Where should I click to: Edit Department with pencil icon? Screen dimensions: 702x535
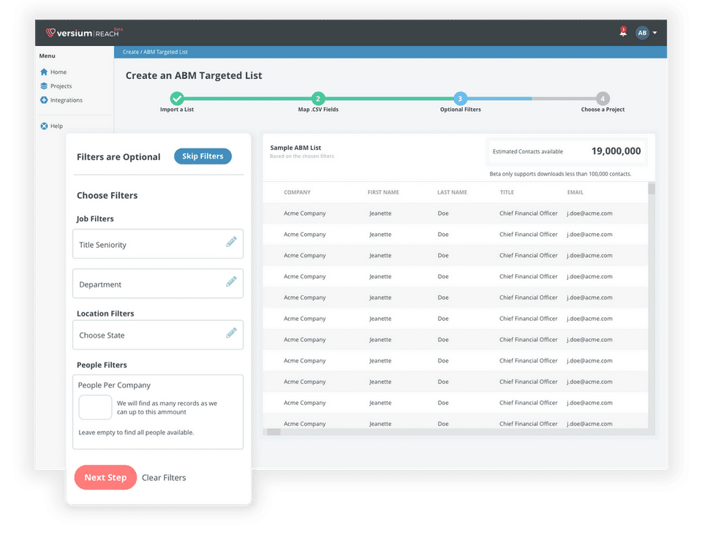click(x=231, y=281)
